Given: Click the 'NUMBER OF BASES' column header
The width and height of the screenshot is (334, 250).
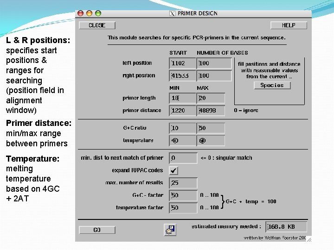Looking at the screenshot, I should click(222, 53).
